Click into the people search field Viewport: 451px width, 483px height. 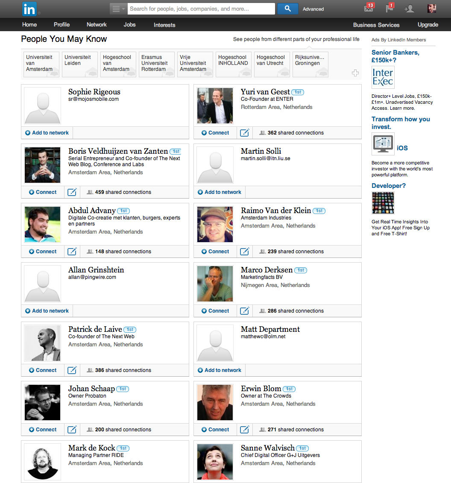[x=201, y=9]
